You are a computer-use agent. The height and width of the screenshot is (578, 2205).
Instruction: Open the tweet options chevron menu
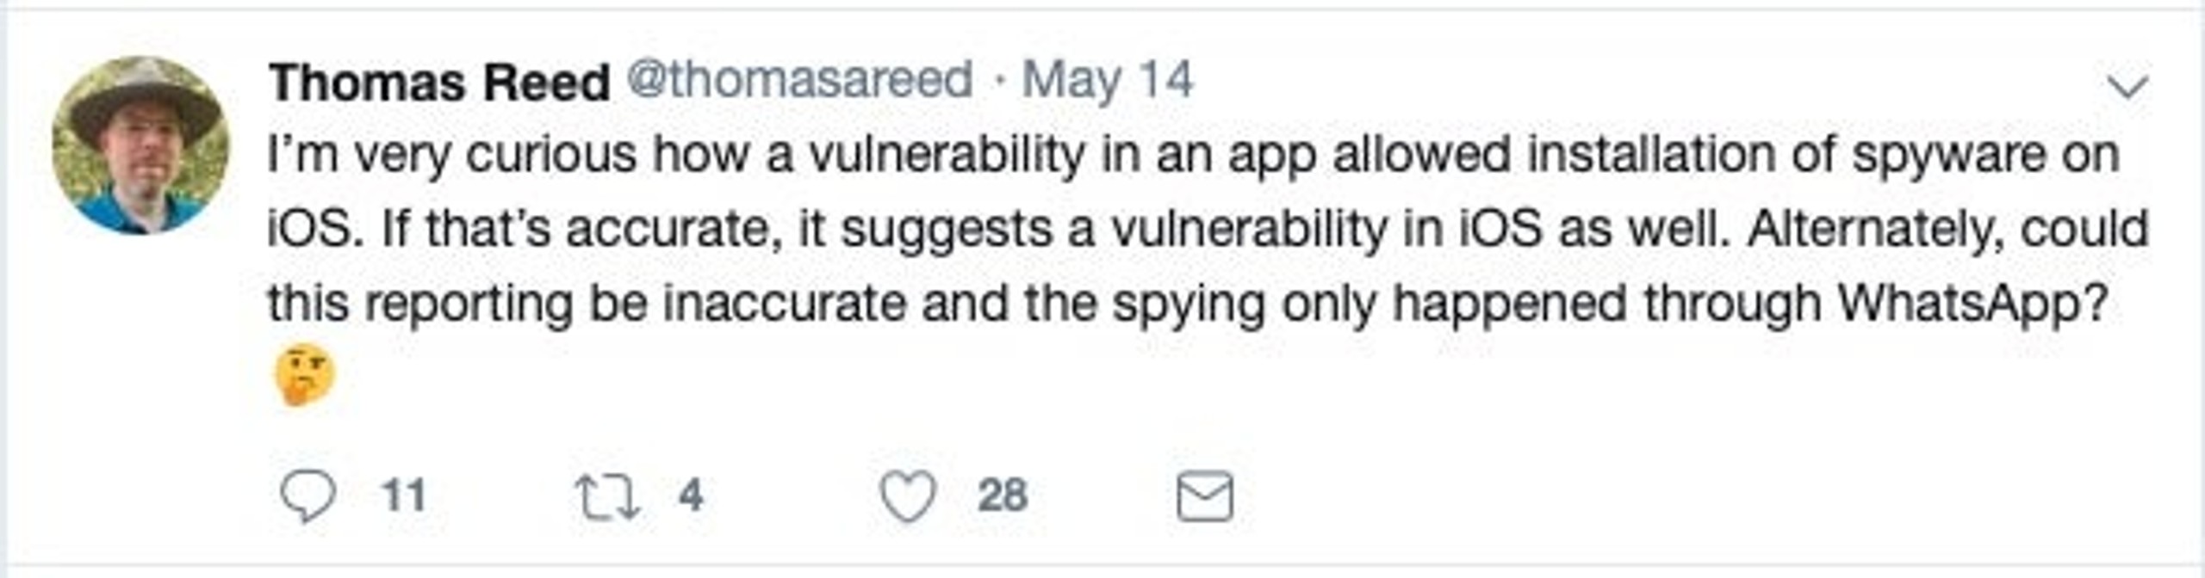pos(2127,87)
